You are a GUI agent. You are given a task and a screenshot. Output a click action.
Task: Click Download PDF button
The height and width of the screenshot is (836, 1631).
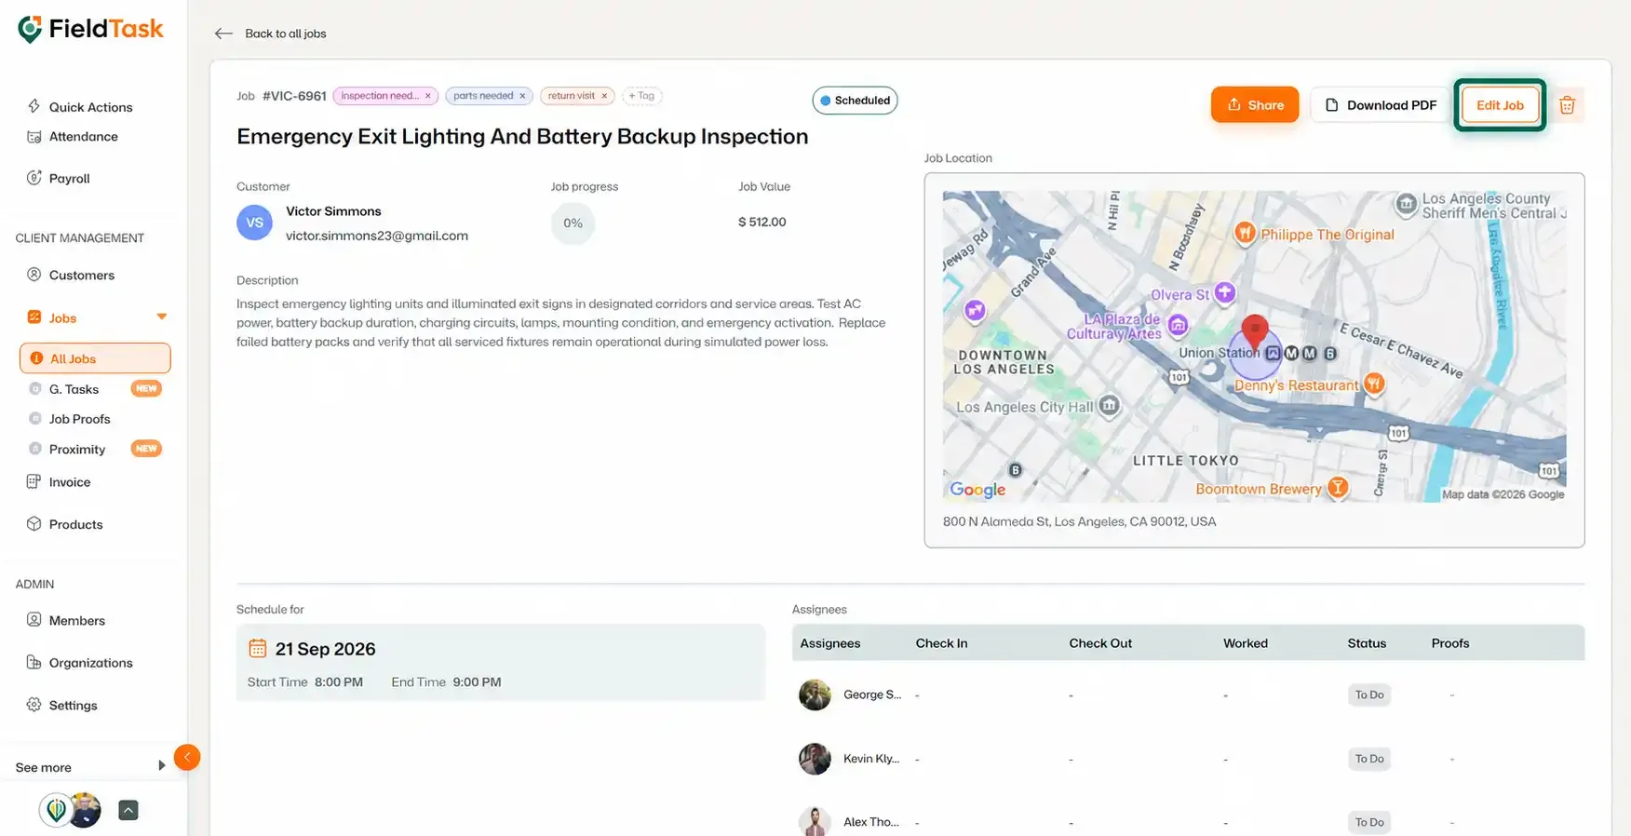[1380, 105]
